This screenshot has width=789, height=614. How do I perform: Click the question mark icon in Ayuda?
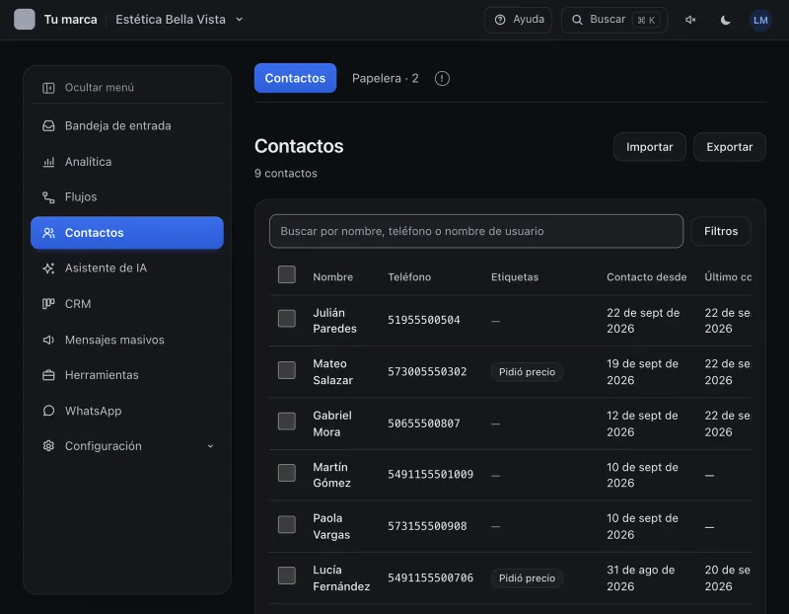tap(500, 20)
